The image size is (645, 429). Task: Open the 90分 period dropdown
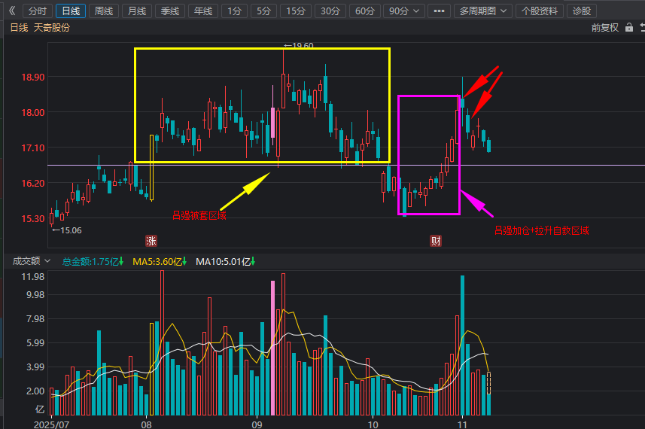tap(404, 11)
